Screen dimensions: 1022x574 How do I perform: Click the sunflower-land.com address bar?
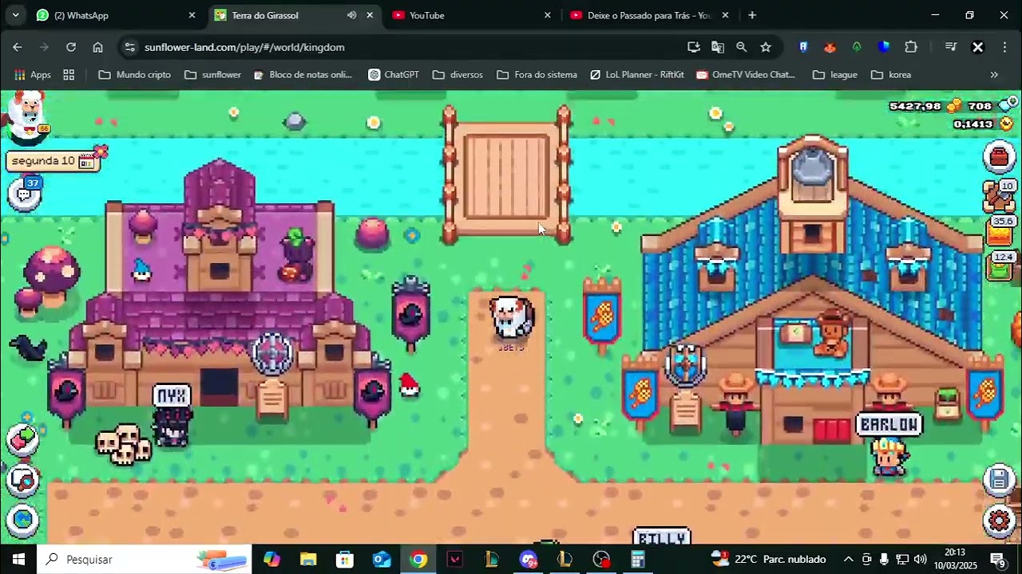pyautogui.click(x=406, y=47)
